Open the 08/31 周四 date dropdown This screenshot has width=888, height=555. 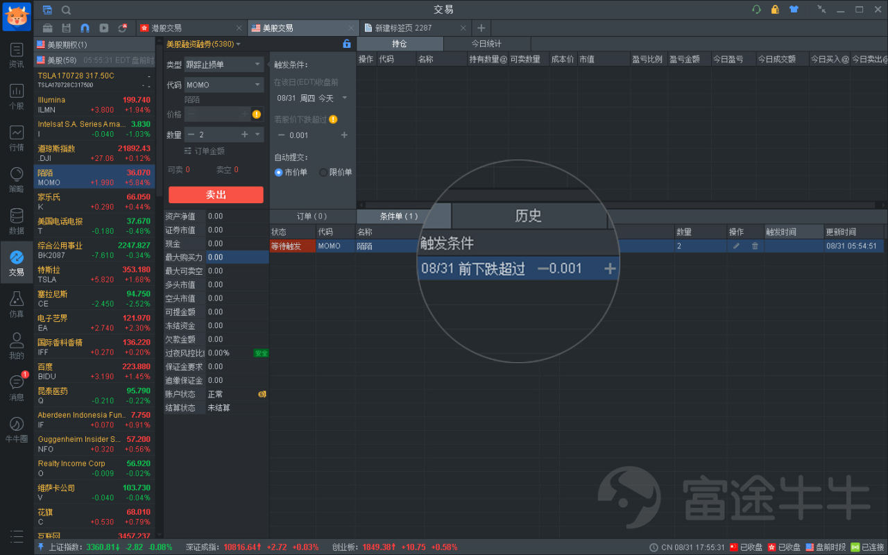pyautogui.click(x=312, y=99)
